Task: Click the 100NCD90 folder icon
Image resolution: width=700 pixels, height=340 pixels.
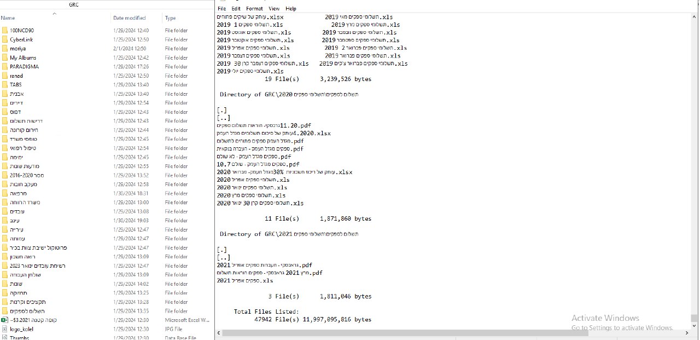Action: click(x=4, y=31)
